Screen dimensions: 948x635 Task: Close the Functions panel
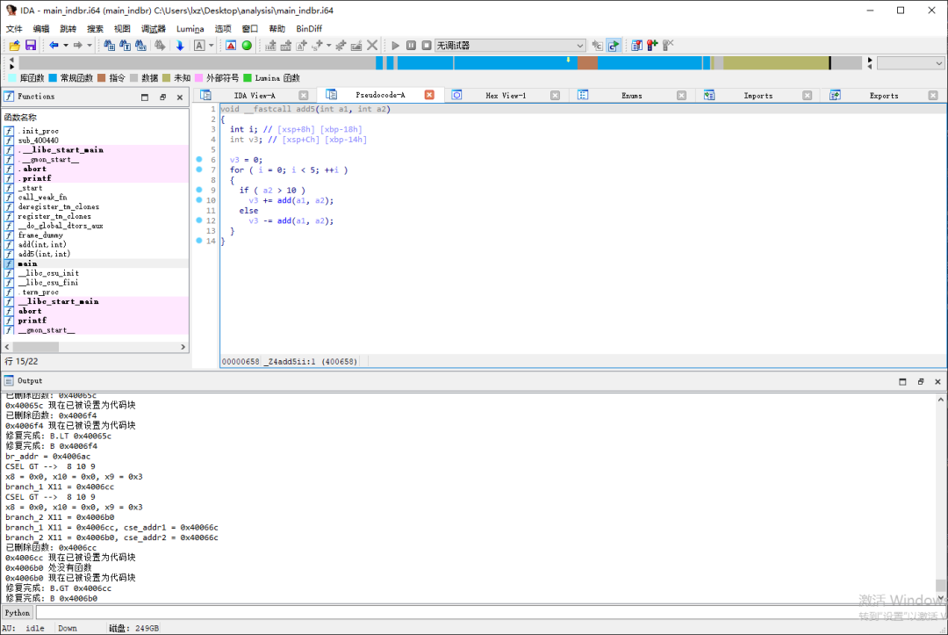180,97
